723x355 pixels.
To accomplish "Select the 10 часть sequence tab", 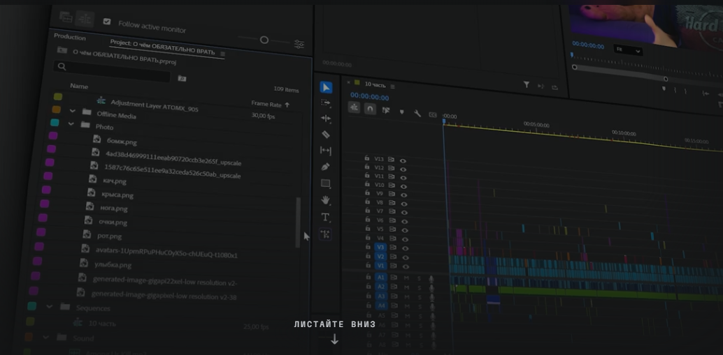I will (x=375, y=84).
